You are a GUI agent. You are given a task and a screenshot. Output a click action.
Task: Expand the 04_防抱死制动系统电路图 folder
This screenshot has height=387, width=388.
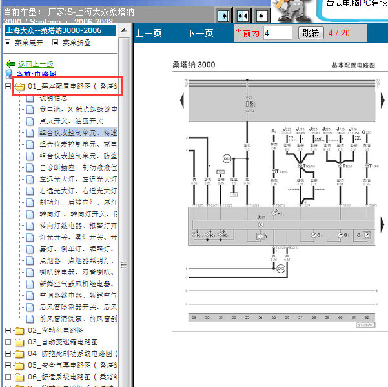8,354
